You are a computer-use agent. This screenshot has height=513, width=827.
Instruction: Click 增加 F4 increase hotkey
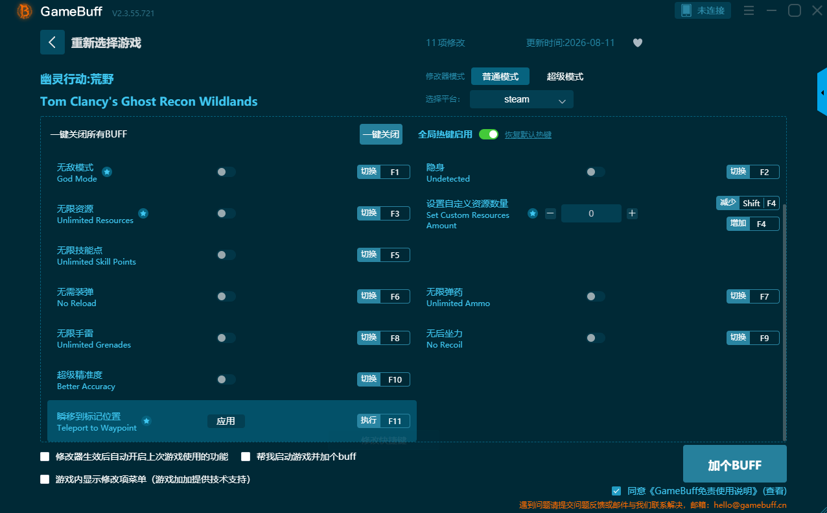[753, 224]
